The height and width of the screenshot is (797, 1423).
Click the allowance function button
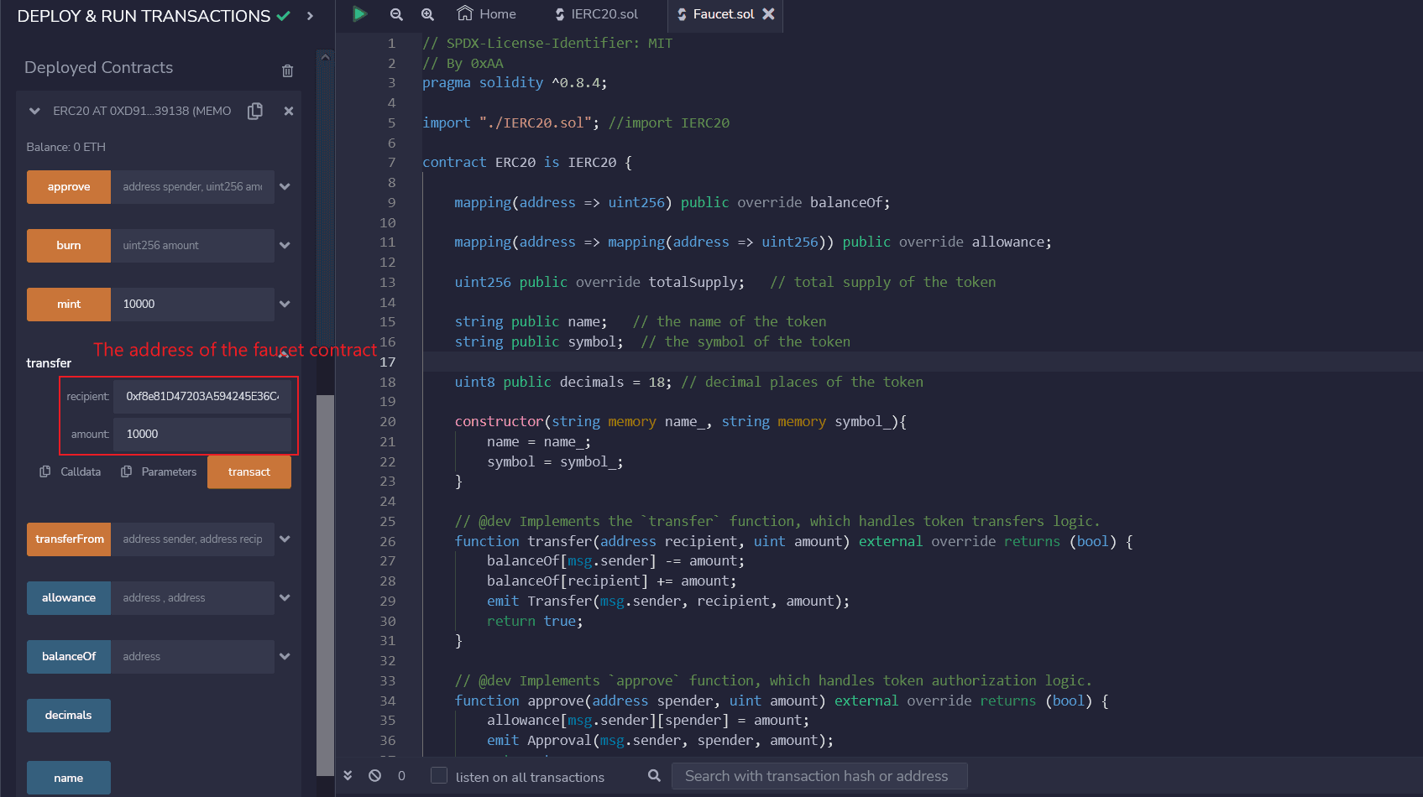(69, 598)
